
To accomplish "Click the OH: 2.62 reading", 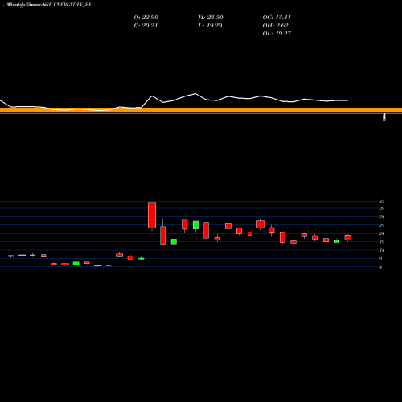I will pos(276,26).
